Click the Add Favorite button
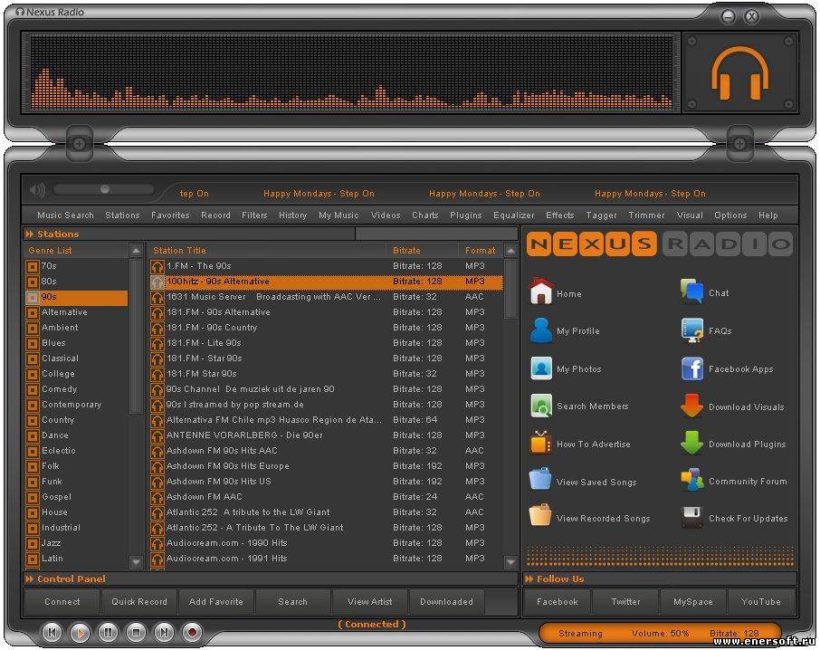 (x=216, y=601)
